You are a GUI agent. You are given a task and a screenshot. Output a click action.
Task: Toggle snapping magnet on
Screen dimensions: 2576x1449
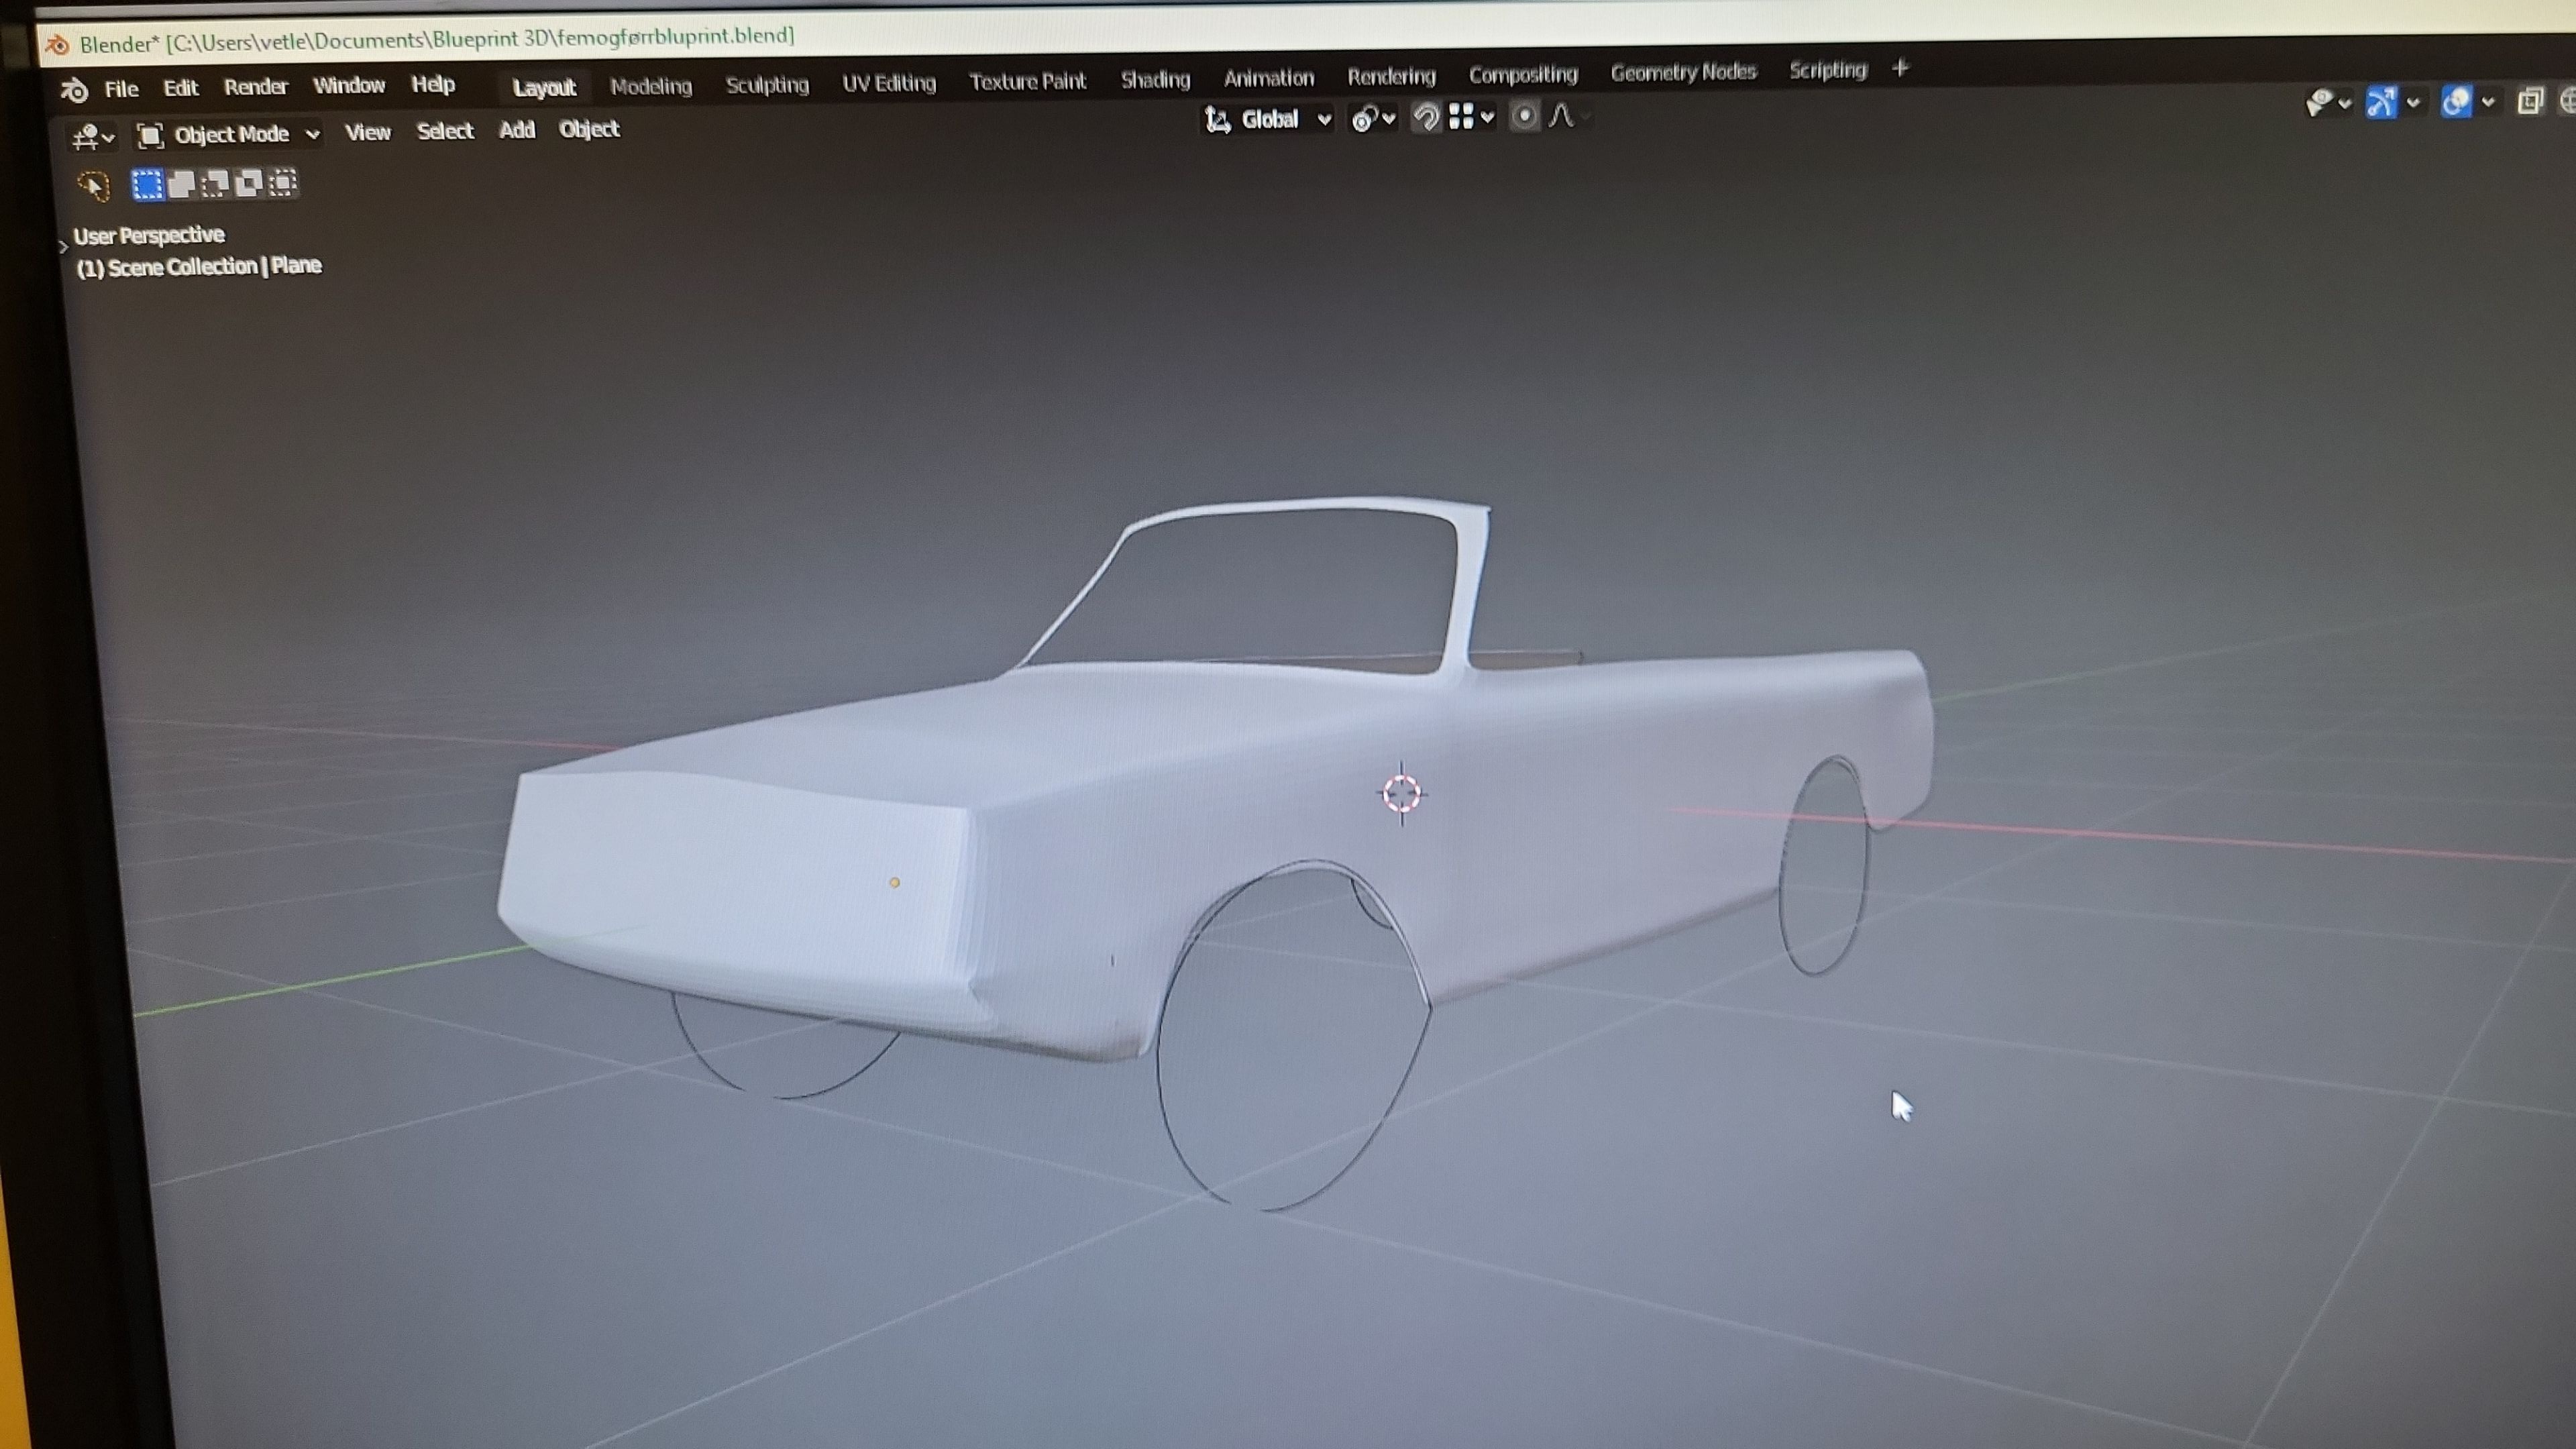coord(1425,118)
